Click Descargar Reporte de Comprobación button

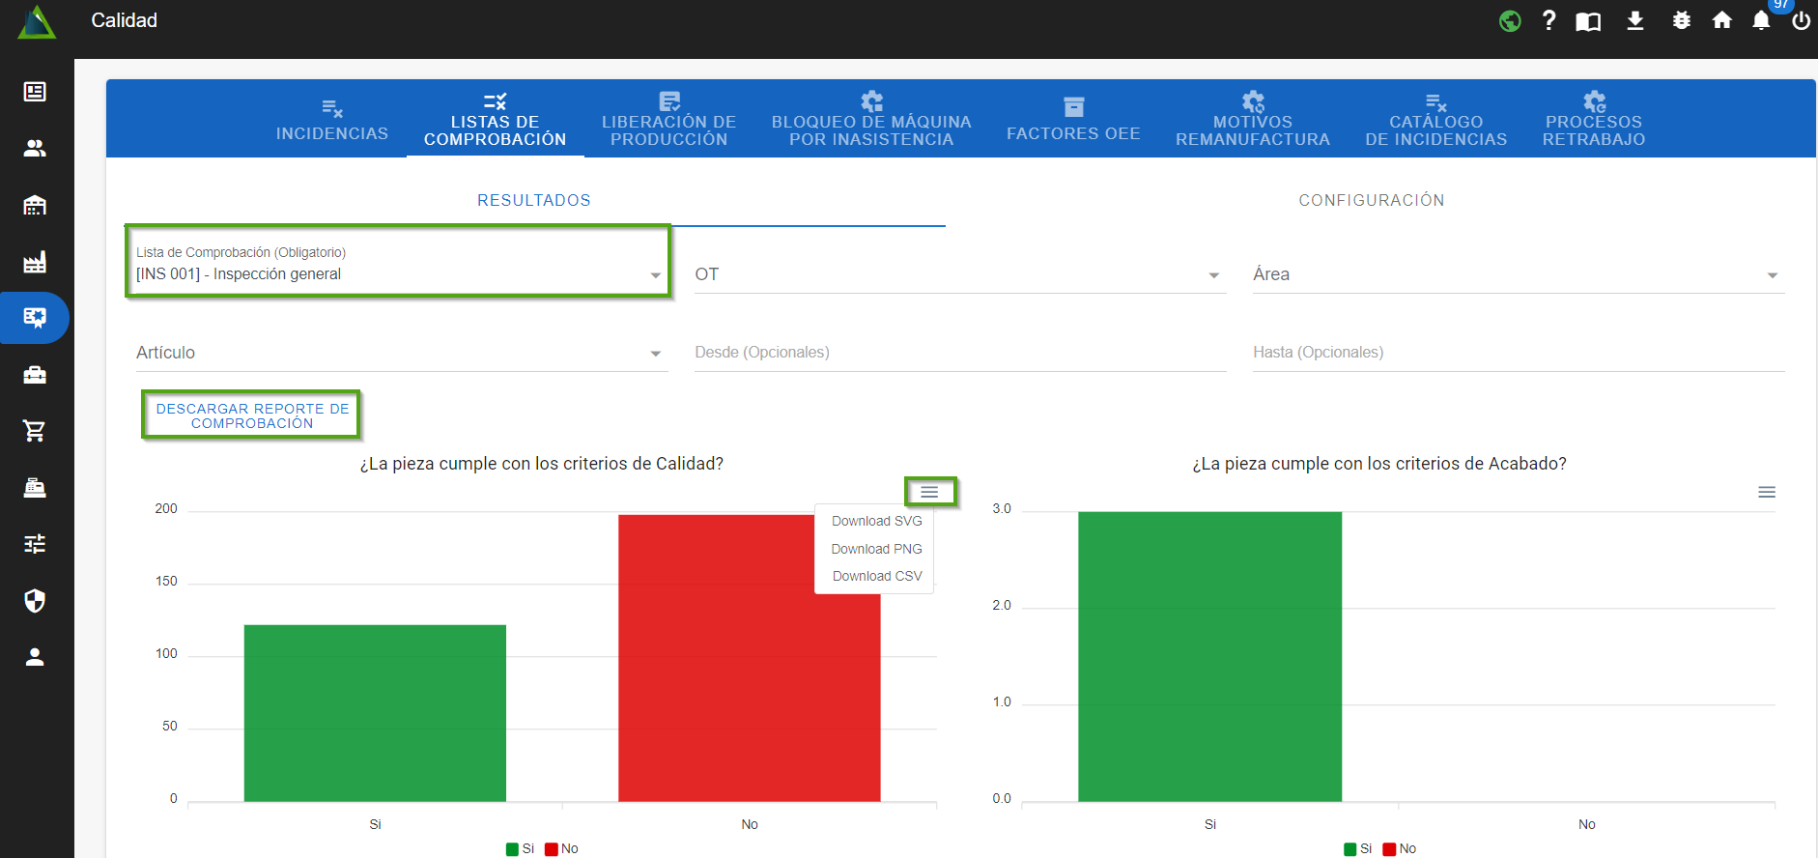pyautogui.click(x=252, y=415)
